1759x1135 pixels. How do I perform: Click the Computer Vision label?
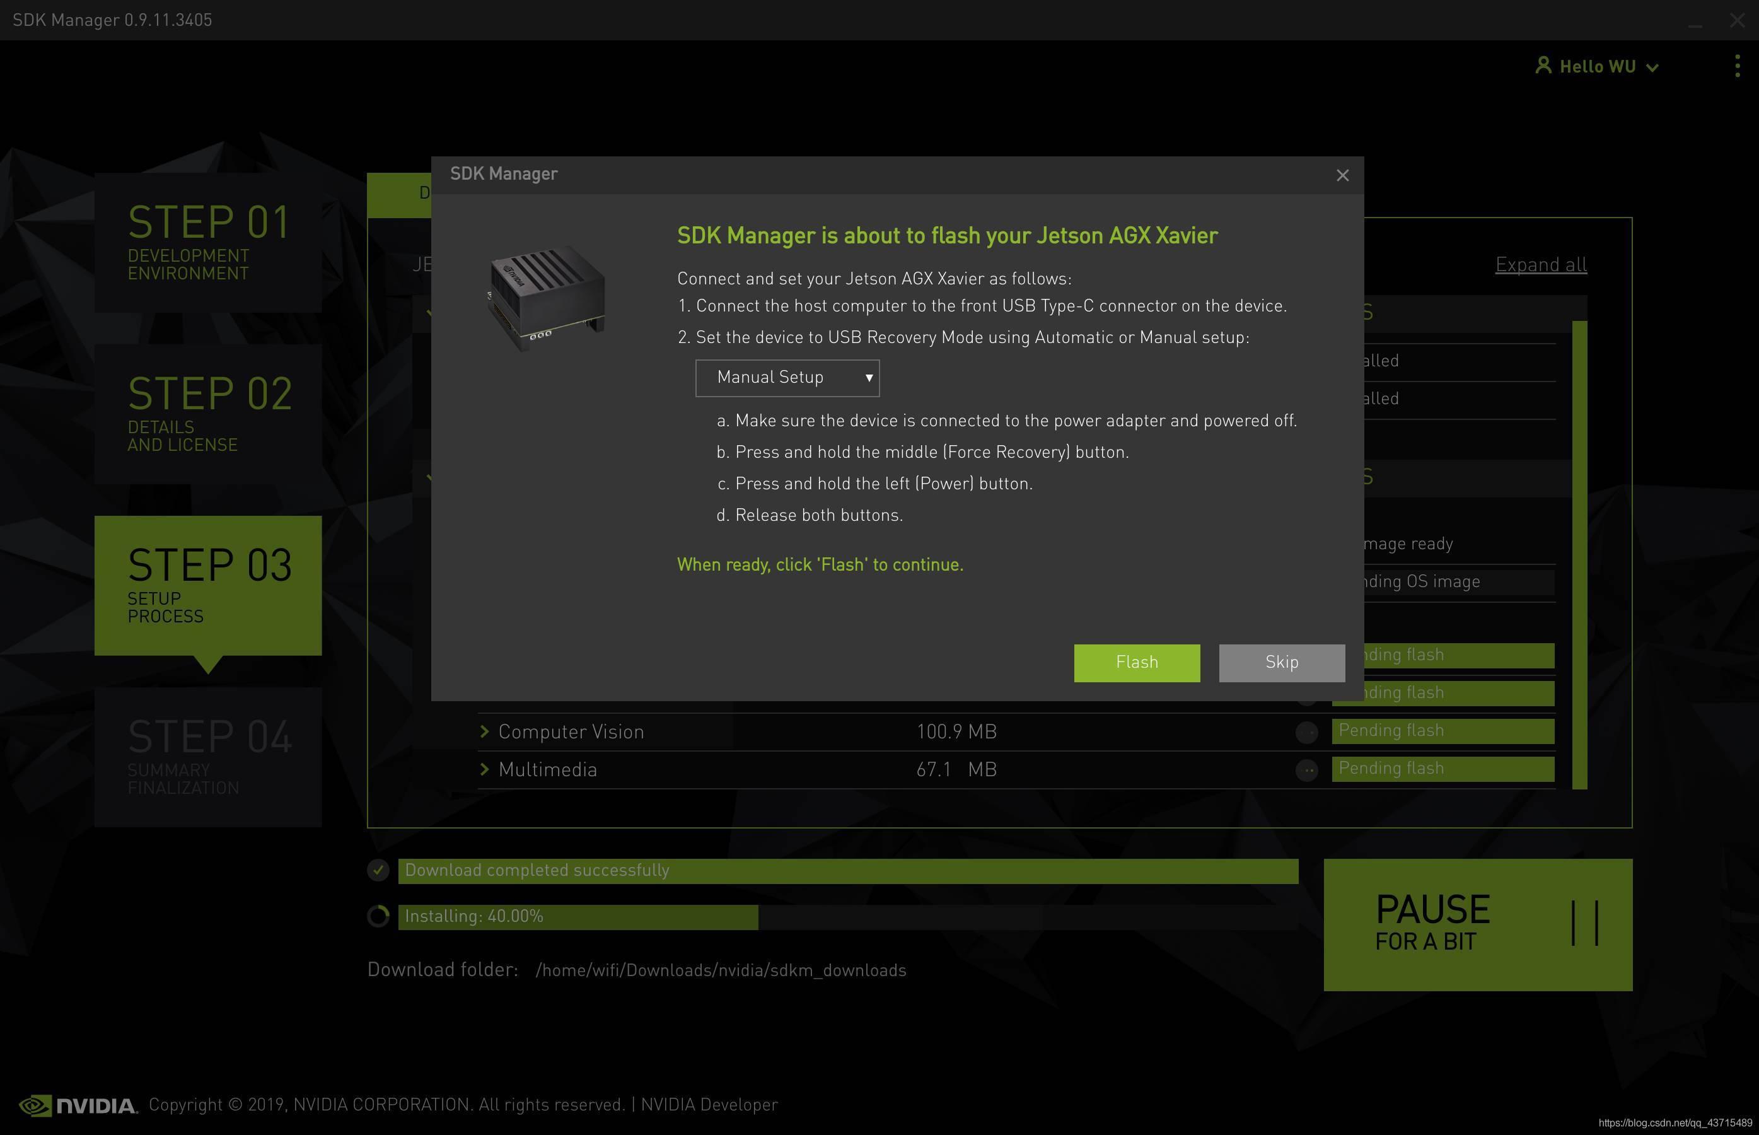571,732
